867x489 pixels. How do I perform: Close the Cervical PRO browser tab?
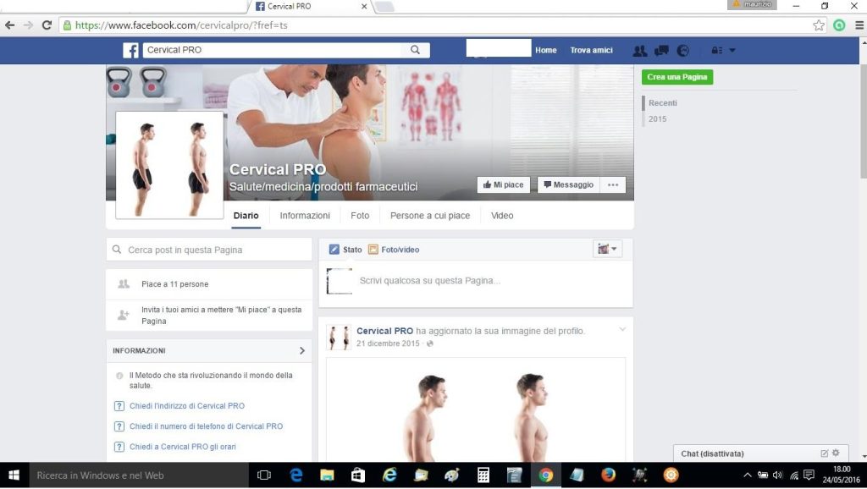tap(364, 7)
